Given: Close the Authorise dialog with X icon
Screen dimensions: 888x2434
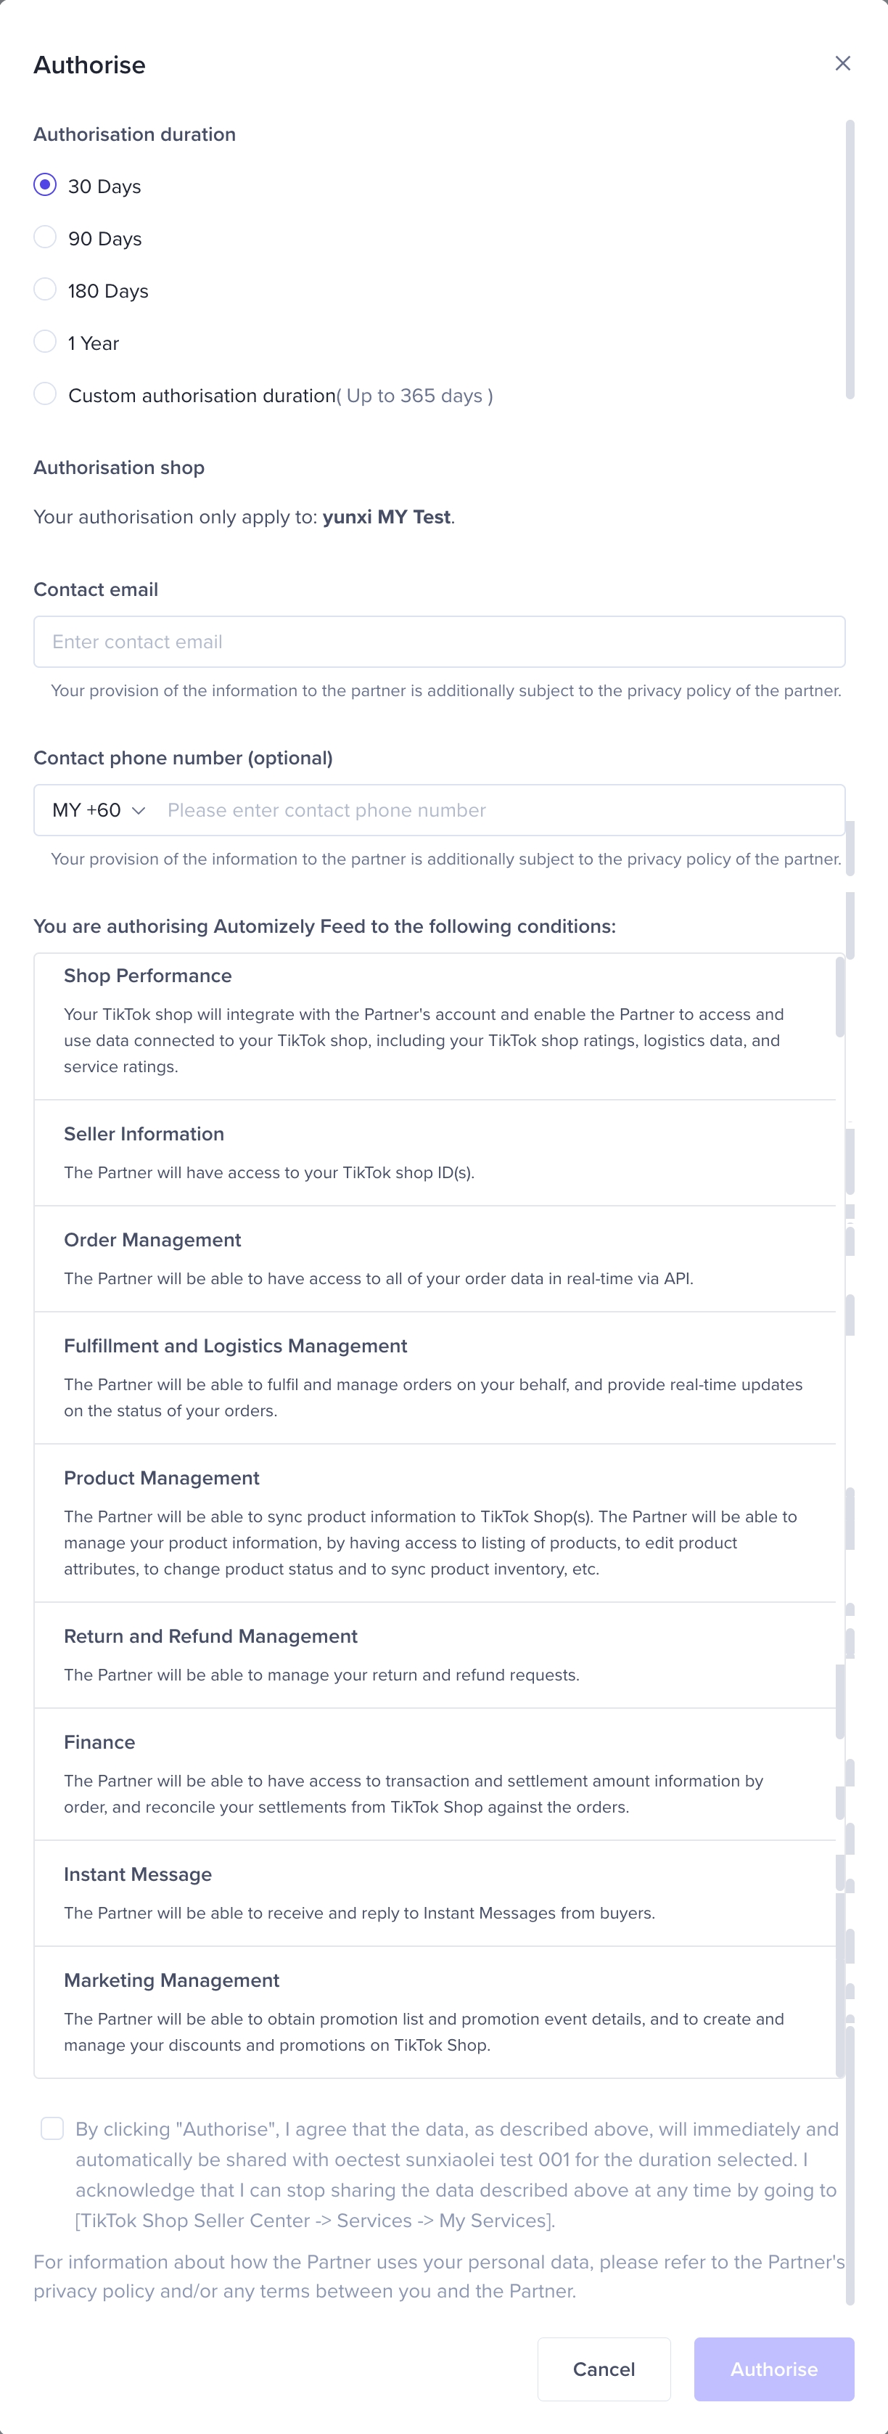Looking at the screenshot, I should pos(842,63).
